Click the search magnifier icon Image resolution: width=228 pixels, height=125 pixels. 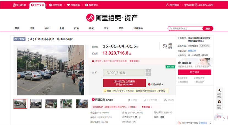tap(170, 28)
